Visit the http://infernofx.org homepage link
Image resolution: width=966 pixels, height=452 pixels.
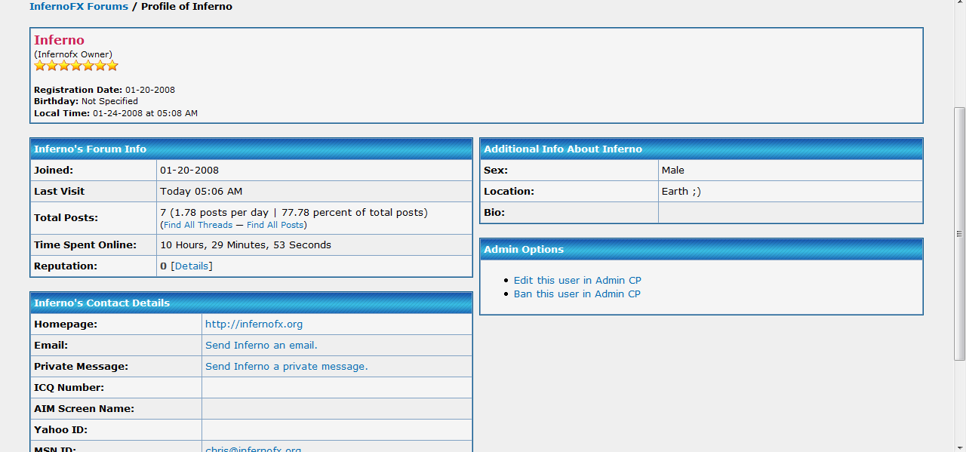(x=254, y=324)
